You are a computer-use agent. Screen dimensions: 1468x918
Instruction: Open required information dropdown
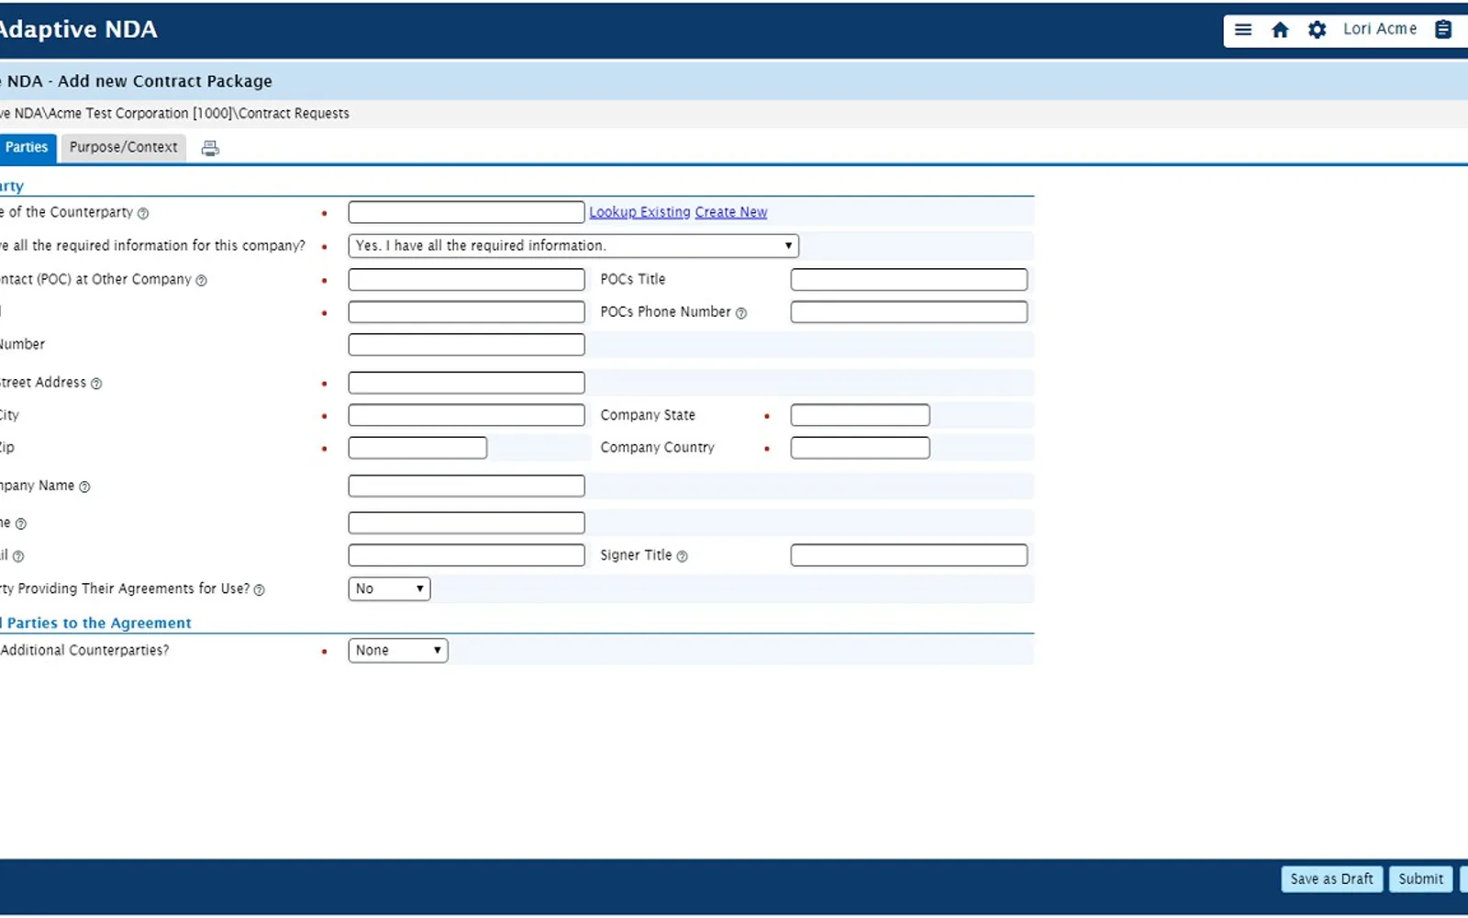pyautogui.click(x=573, y=245)
